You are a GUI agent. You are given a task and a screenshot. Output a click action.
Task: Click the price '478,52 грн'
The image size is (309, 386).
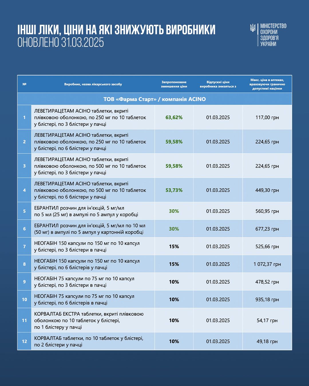(x=267, y=282)
